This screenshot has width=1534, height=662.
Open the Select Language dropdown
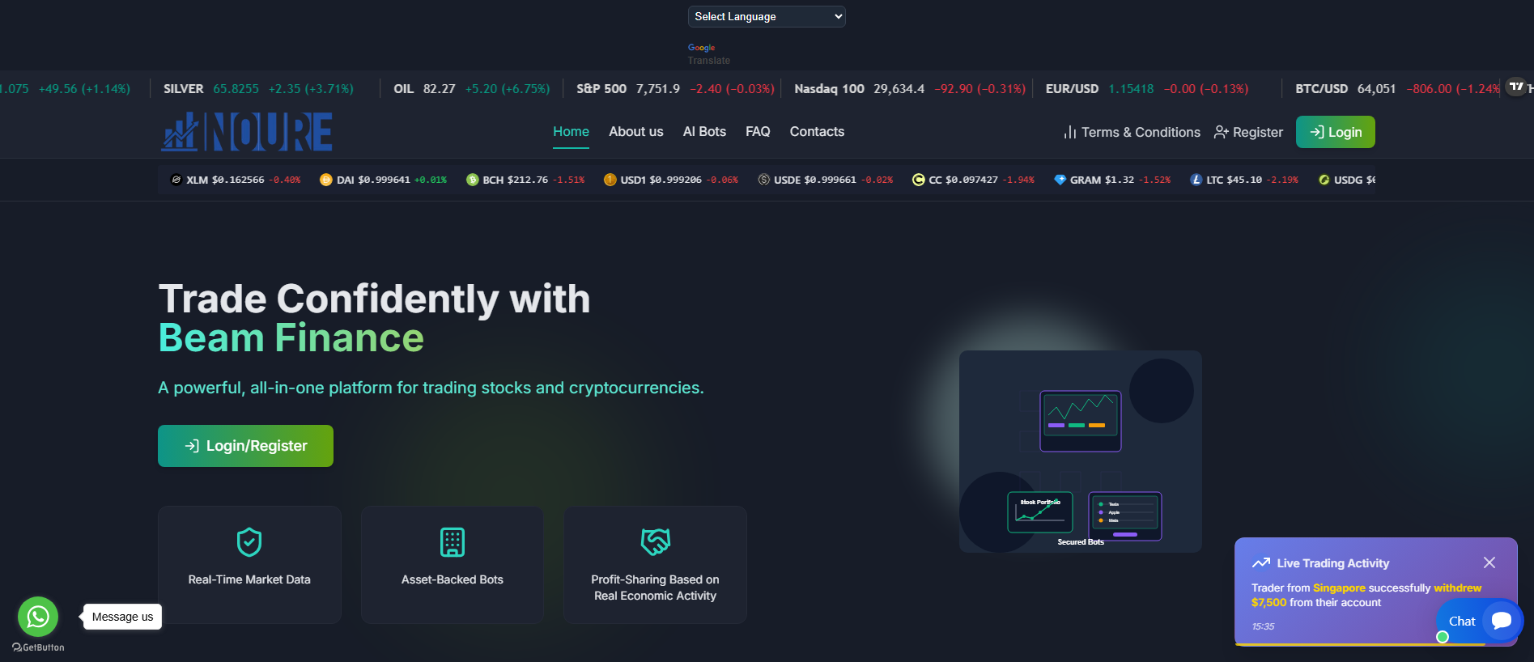point(767,16)
